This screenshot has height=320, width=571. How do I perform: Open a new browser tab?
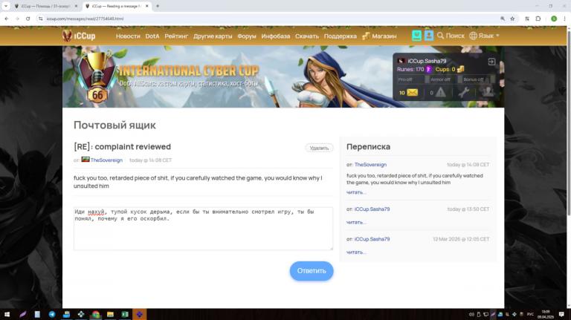158,6
